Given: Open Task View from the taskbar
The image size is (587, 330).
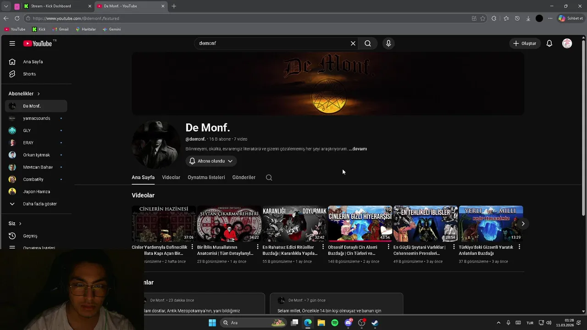Looking at the screenshot, I should (294, 323).
